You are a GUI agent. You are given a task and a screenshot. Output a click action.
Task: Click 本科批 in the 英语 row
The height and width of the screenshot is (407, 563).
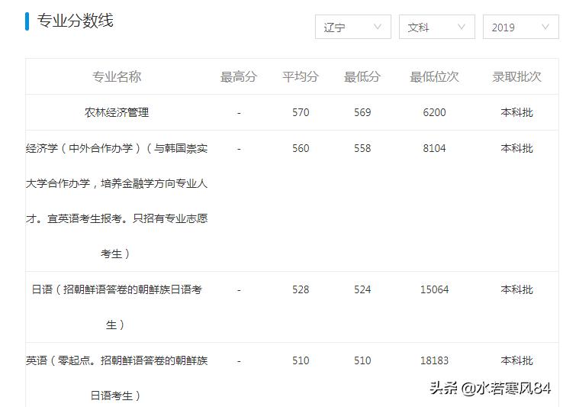[516, 360]
